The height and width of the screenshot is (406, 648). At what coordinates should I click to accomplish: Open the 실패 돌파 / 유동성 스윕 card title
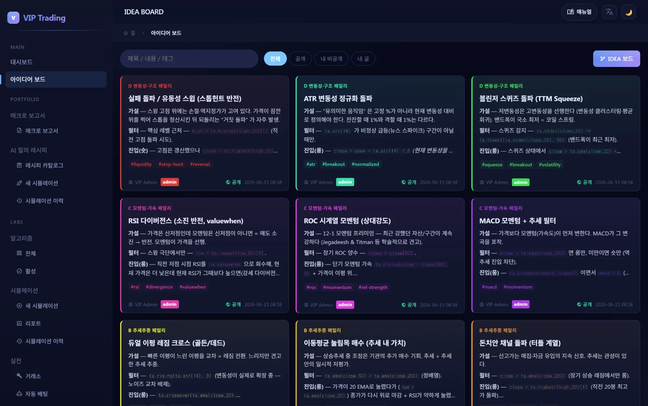pos(185,99)
